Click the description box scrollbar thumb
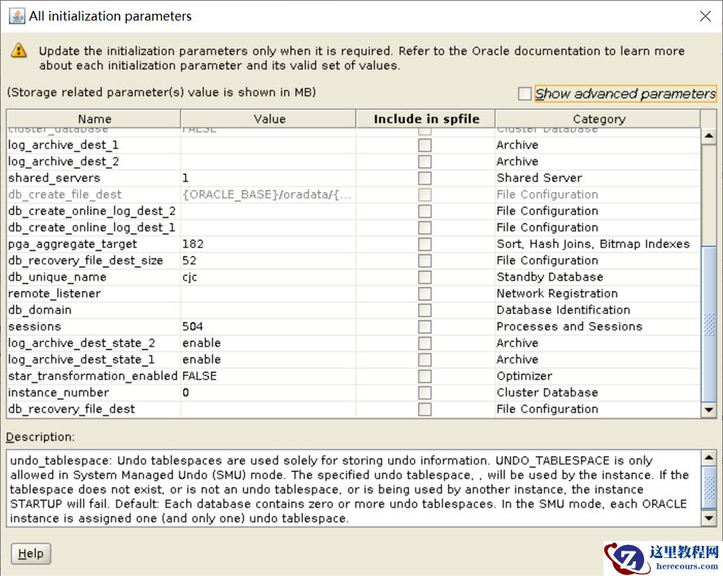 tap(708, 487)
